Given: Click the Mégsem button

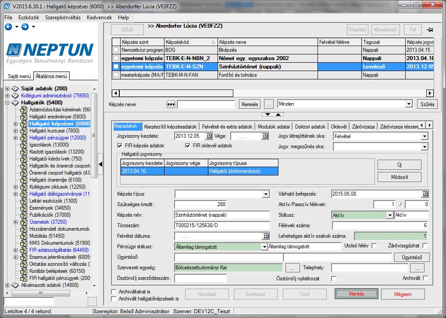Looking at the screenshot, I should [x=403, y=294].
